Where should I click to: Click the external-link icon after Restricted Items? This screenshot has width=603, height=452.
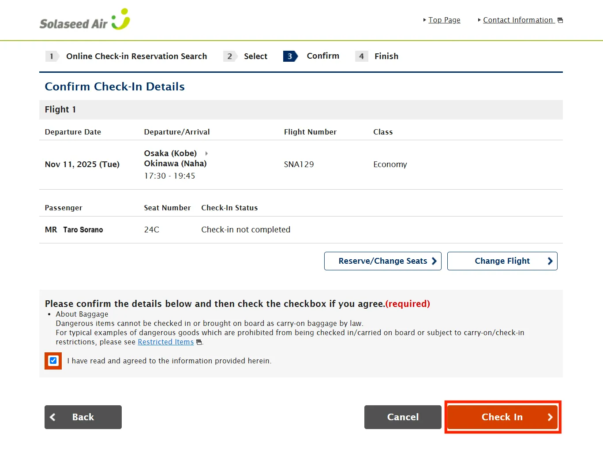(x=199, y=342)
